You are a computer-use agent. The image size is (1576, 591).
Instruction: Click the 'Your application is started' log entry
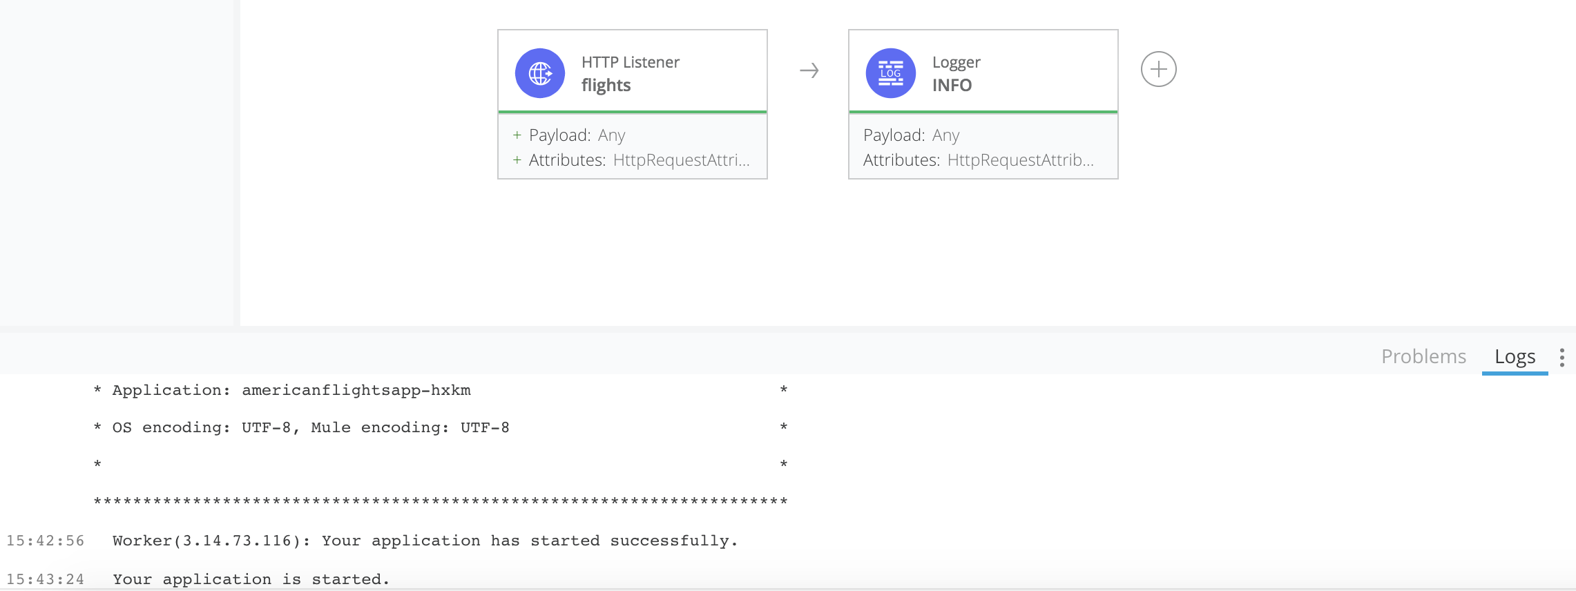coord(251,579)
